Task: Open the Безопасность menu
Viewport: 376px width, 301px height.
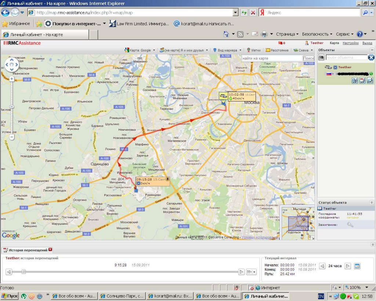Action: pos(317,34)
